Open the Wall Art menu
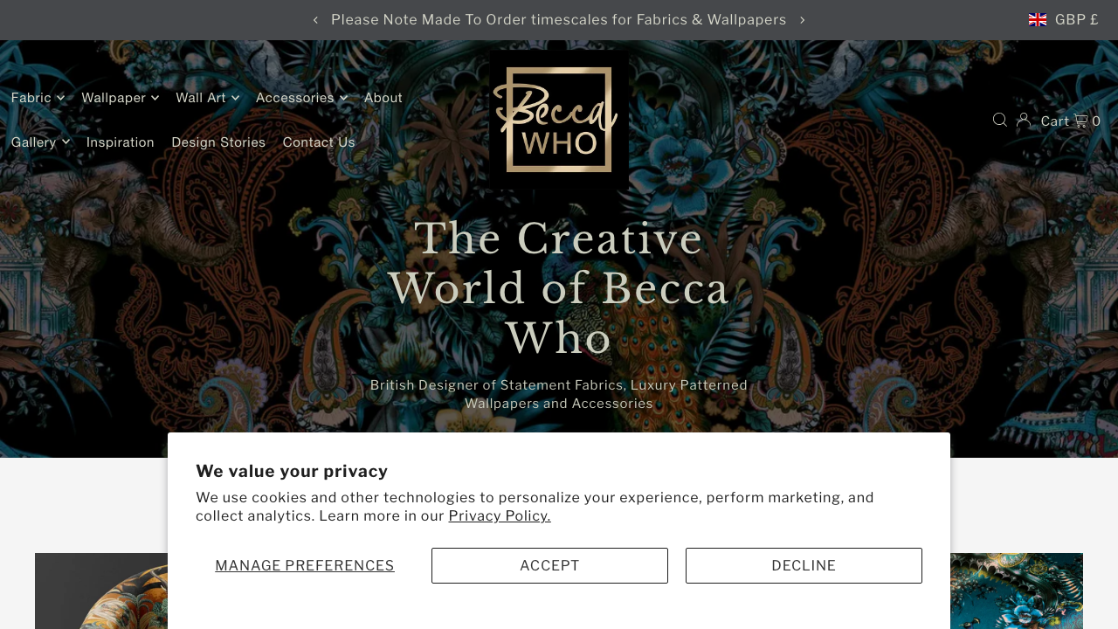The width and height of the screenshot is (1118, 629). (207, 98)
